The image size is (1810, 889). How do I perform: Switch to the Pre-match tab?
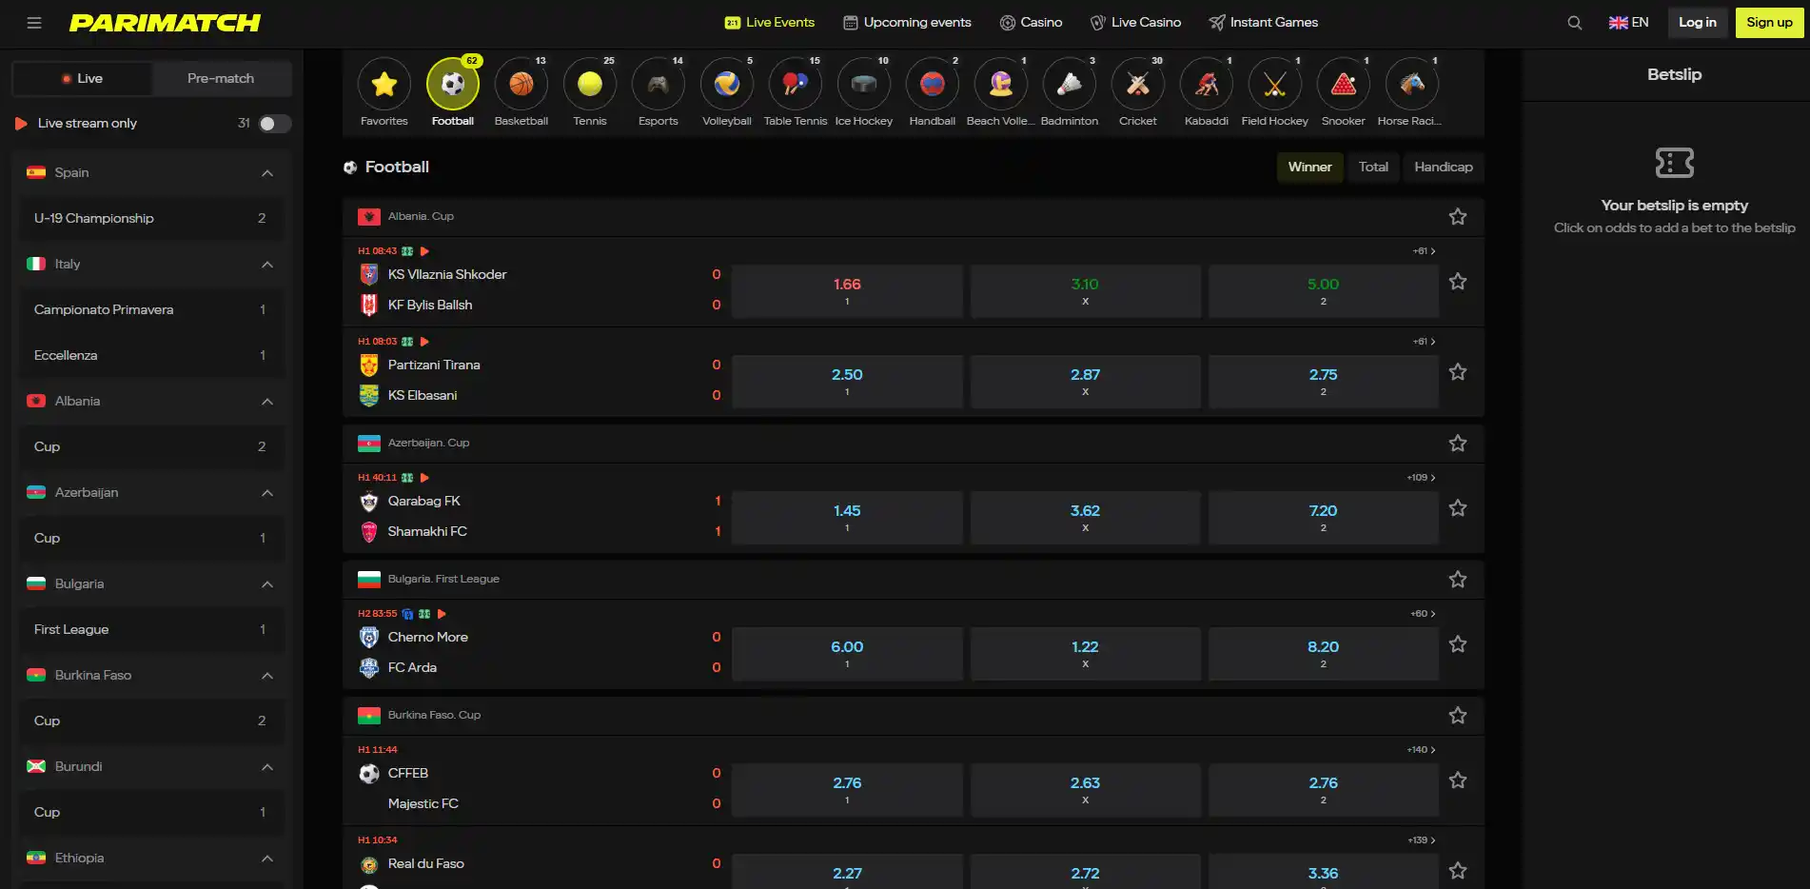(221, 78)
